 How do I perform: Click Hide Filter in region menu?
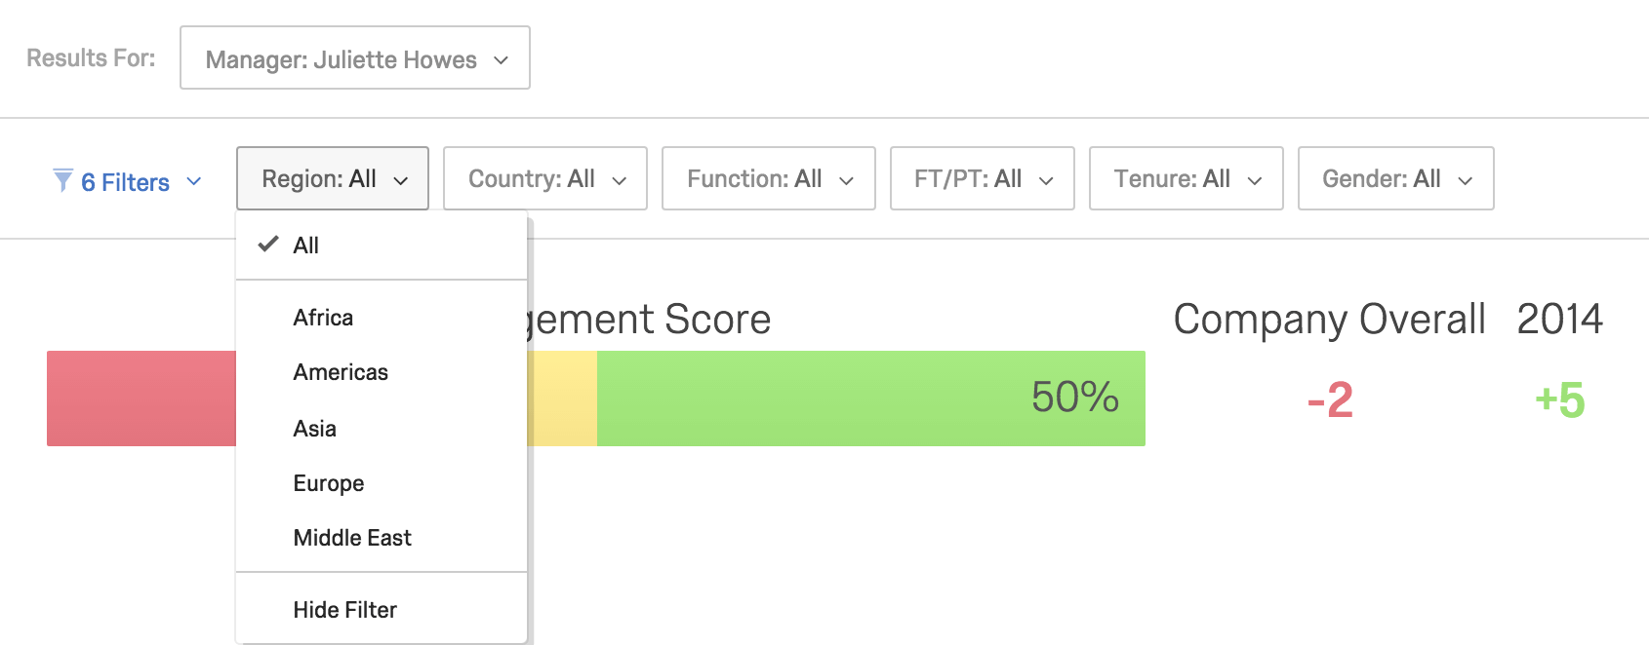point(382,610)
